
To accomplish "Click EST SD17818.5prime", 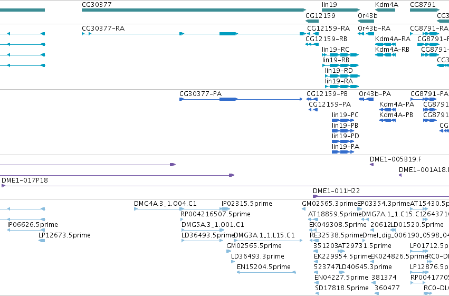I will 342,288.
